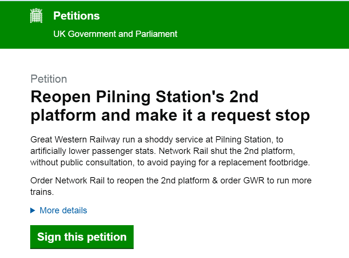Click the empty green header banner area
This screenshot has width=349, height=258.
point(262,25)
